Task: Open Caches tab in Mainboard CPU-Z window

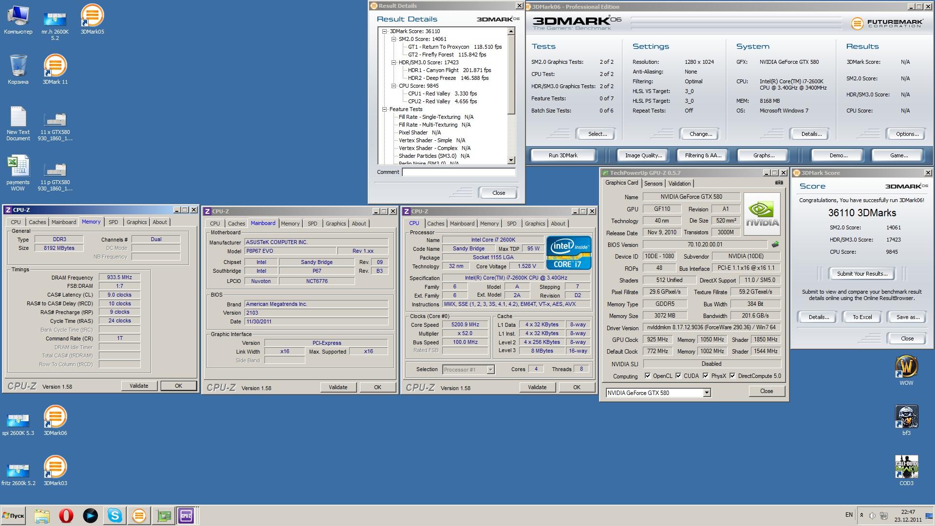Action: coord(236,224)
